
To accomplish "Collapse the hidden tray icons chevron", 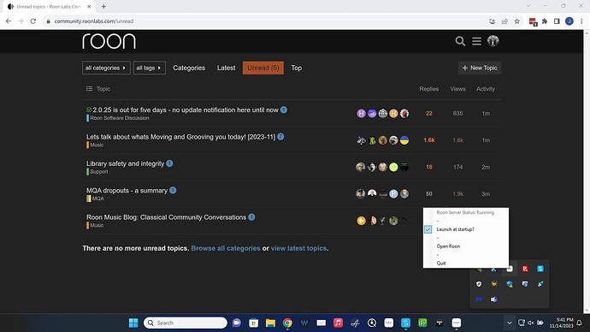I will (x=509, y=323).
